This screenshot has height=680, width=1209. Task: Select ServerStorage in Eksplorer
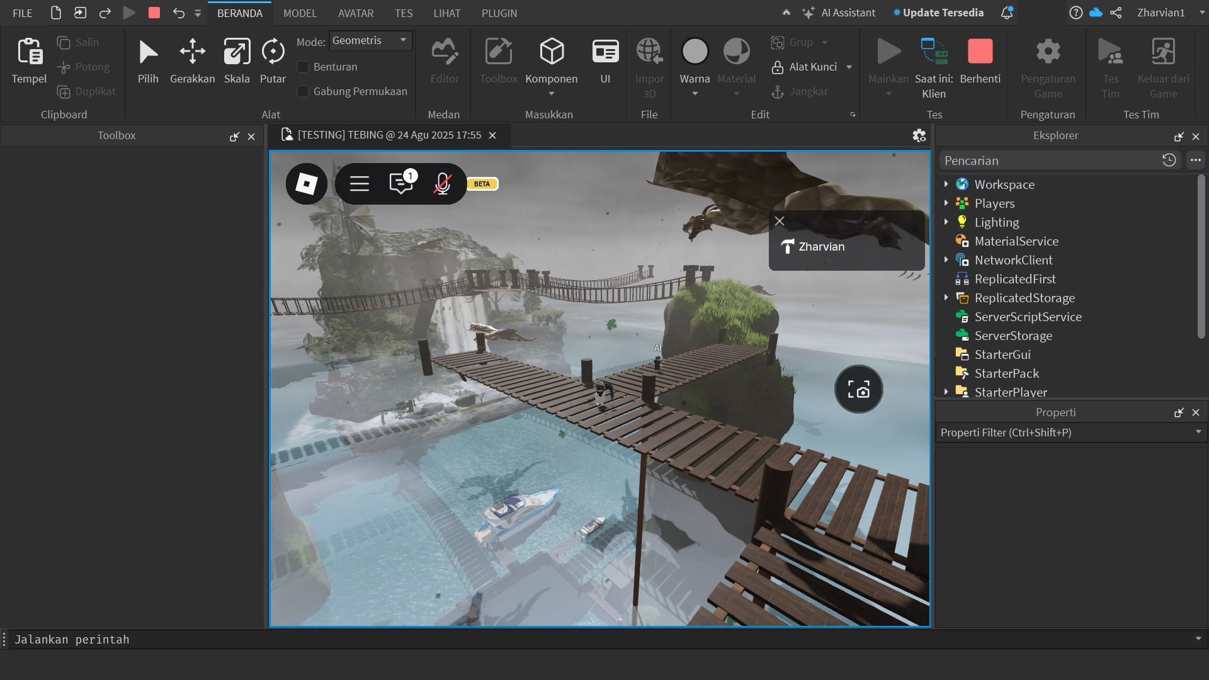[x=1013, y=336]
